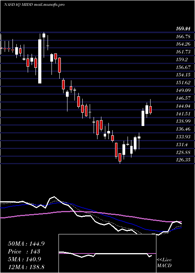195x273 pixels.
Task: Select the 149.09 price label
Action: coord(183,90)
